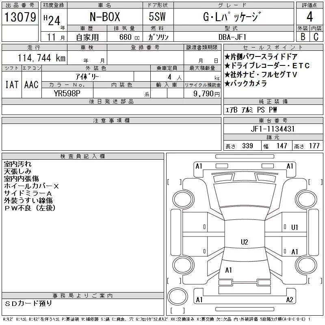Click the model code DBA-JF1
Viewport: 325px width, 325px height.
coord(232,37)
